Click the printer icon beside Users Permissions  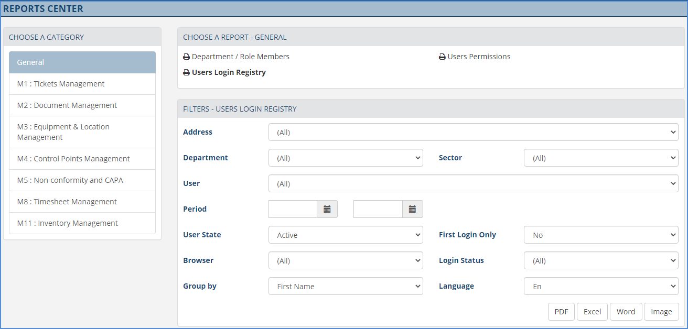coord(443,56)
